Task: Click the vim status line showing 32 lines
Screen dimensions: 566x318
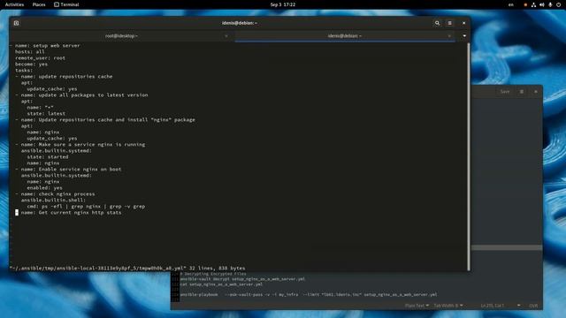Action: 127,269
